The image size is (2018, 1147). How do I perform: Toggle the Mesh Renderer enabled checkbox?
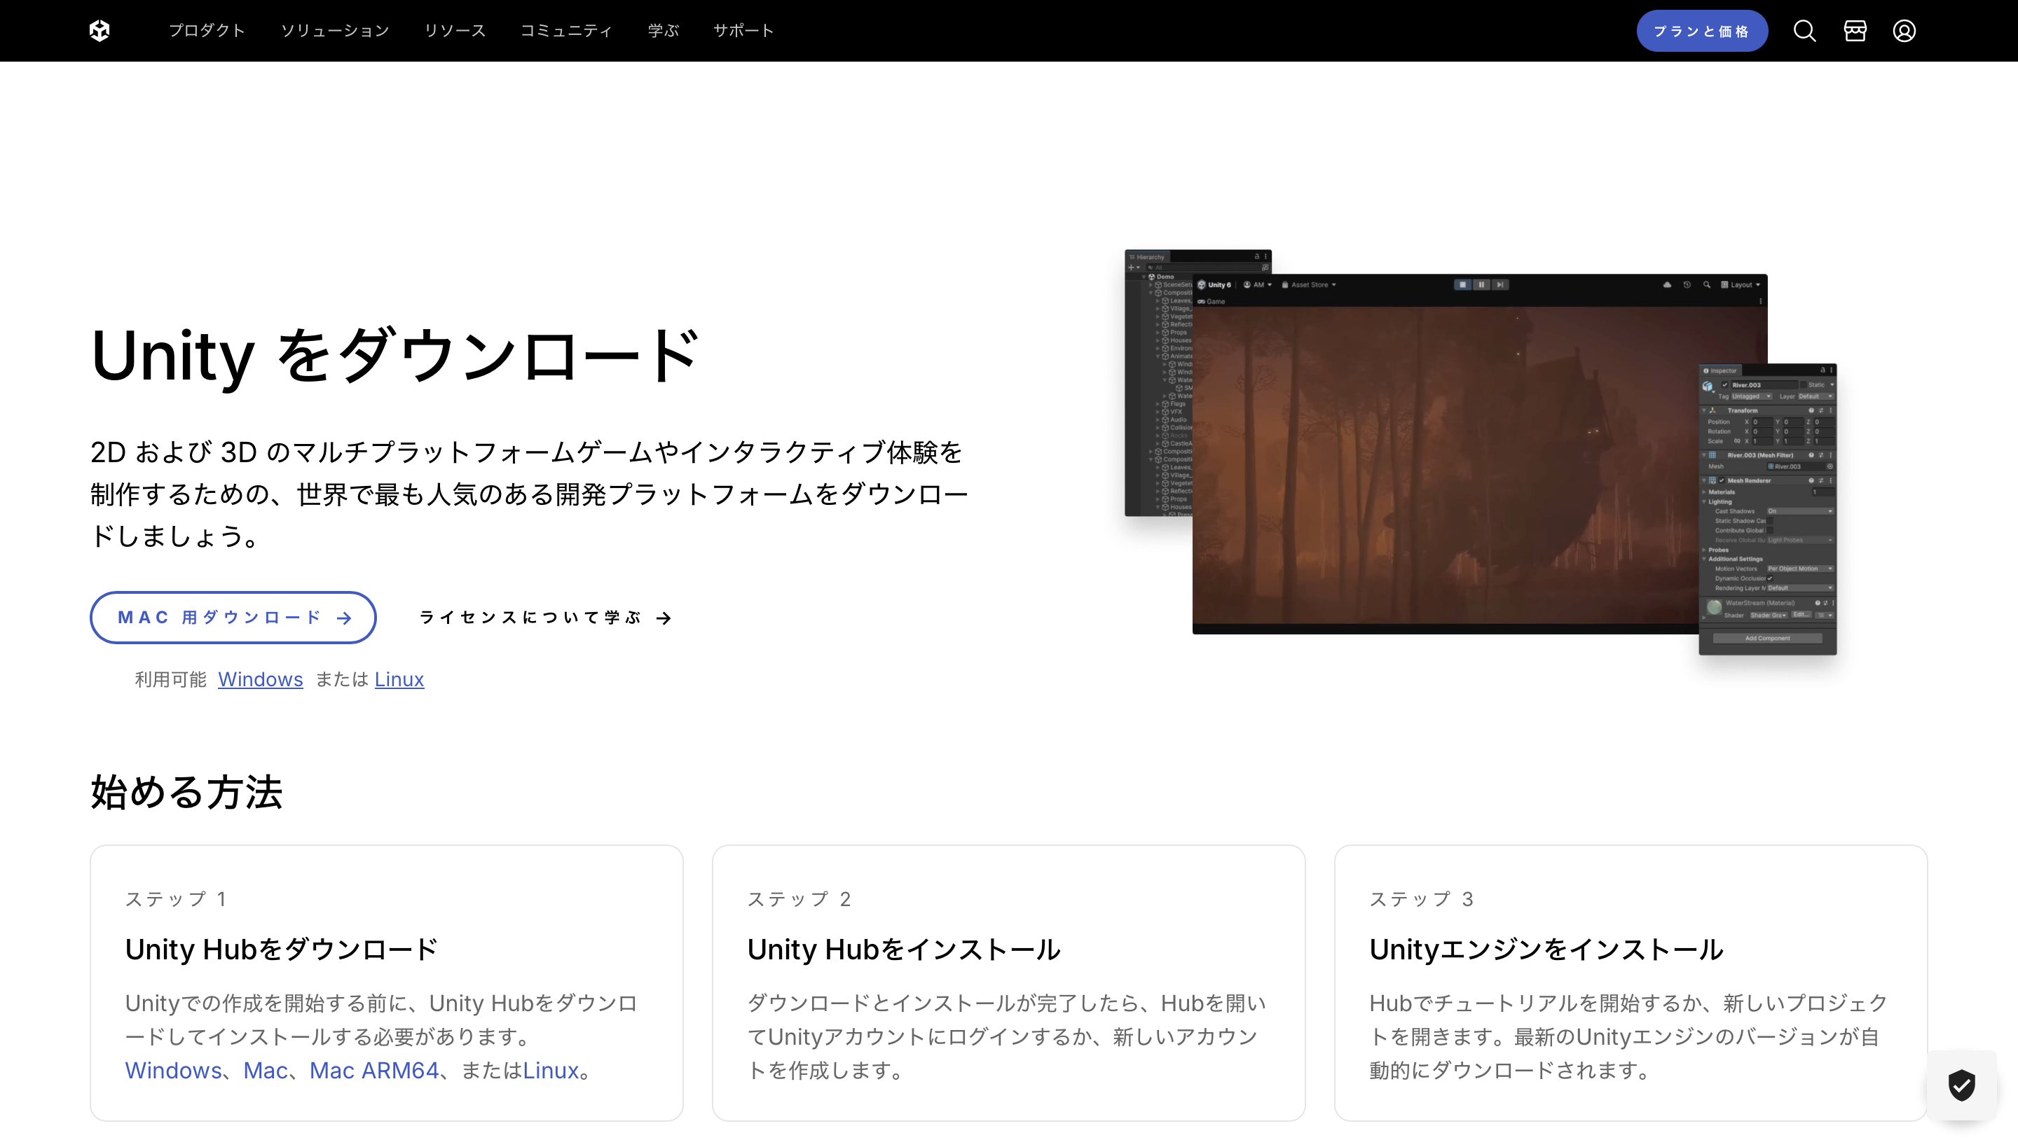[x=1722, y=480]
